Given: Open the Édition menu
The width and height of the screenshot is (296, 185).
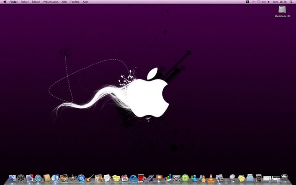Looking at the screenshot, I should point(36,2).
